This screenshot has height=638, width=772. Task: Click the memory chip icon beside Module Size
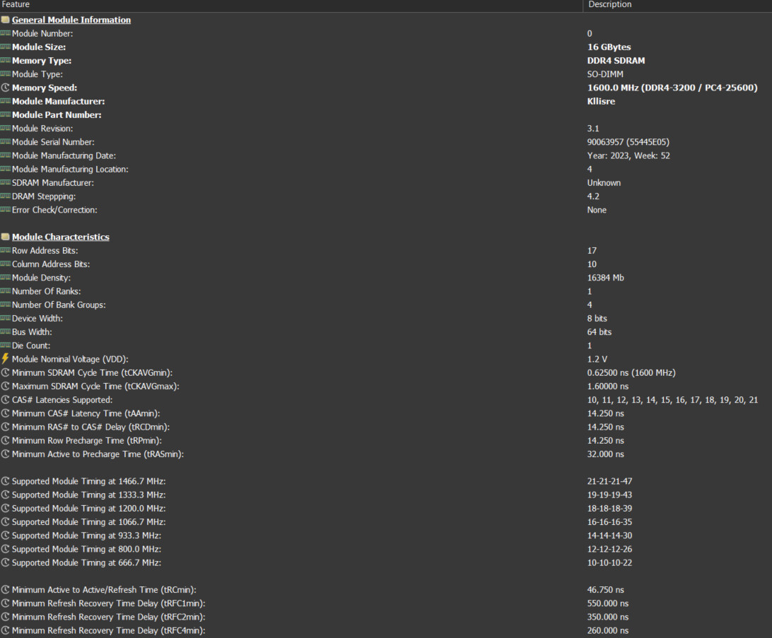pos(5,47)
